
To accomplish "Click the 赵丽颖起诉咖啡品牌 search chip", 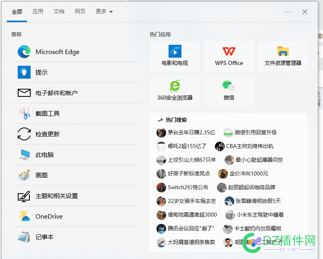I will pos(248,187).
